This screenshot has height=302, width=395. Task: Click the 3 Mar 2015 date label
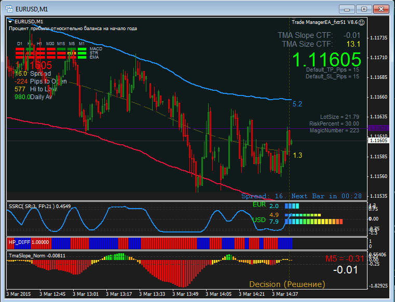coord(18,294)
